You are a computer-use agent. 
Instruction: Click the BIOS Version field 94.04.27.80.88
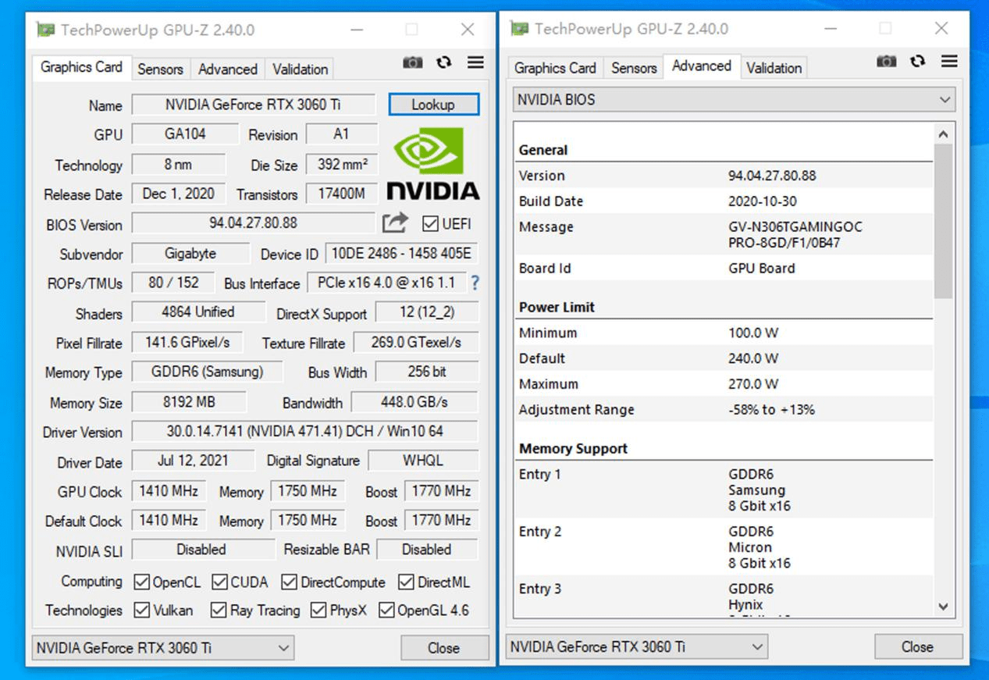(254, 223)
